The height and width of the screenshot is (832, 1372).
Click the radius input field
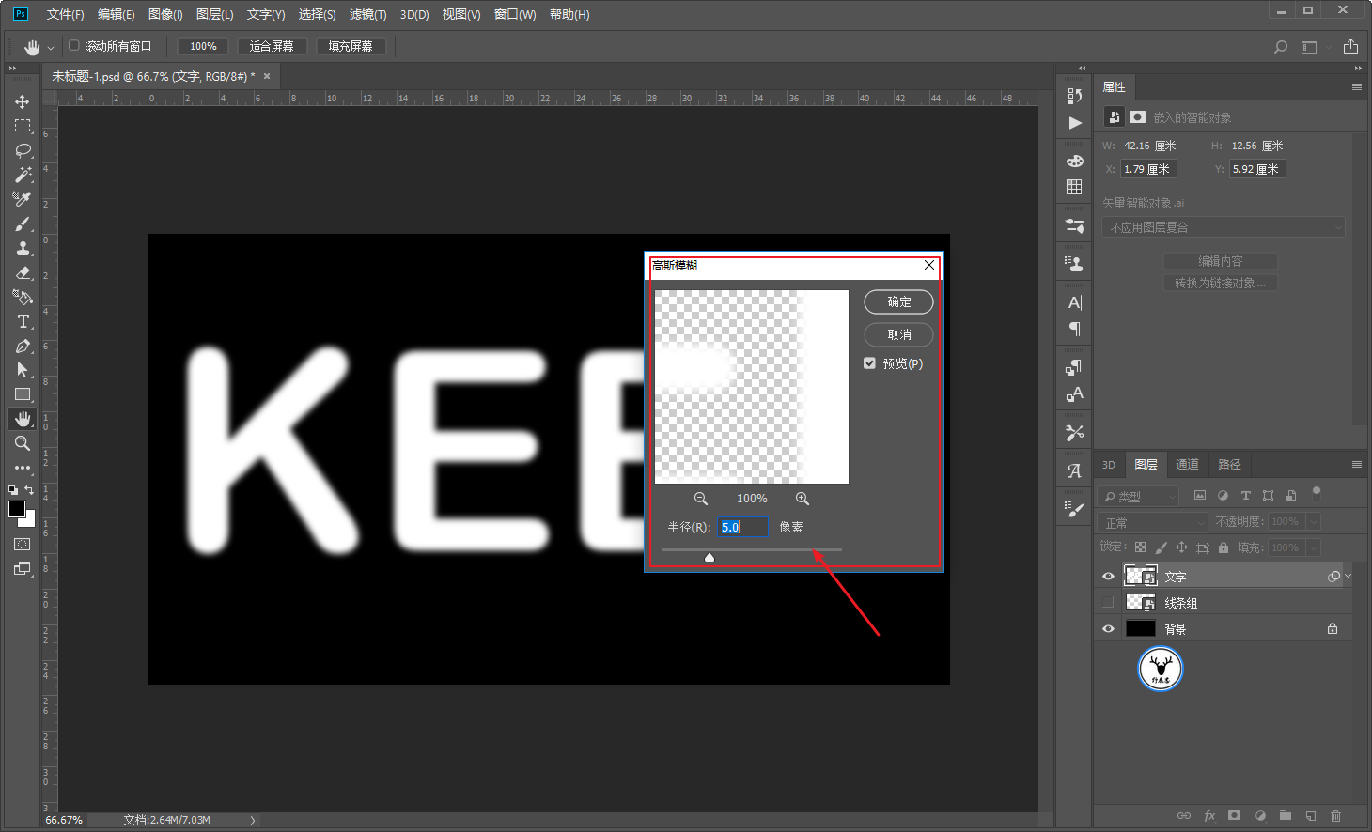click(x=743, y=528)
